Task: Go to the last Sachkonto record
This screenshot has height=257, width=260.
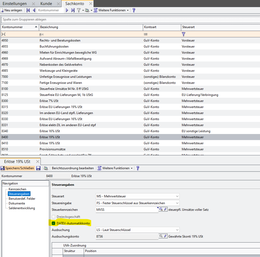Action: coord(73,10)
